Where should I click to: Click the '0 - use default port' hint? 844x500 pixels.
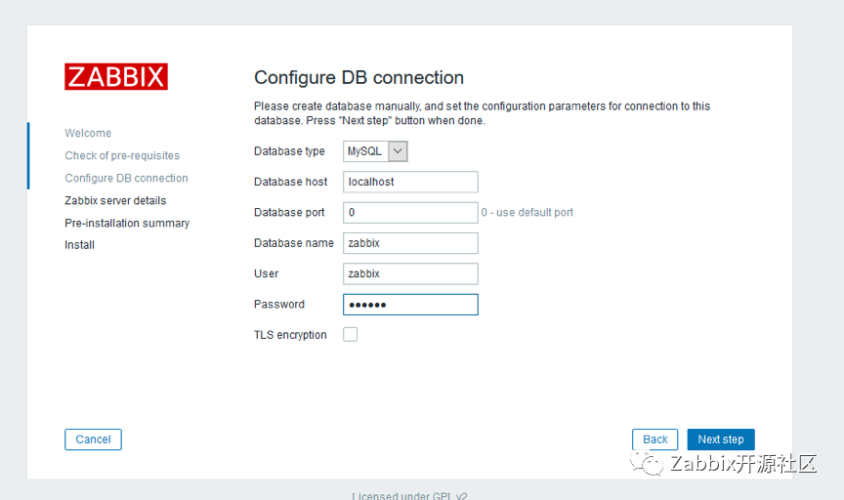527,213
